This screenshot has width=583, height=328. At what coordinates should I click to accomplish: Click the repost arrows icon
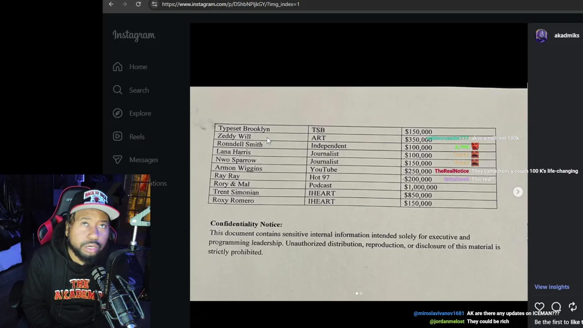[x=573, y=307]
